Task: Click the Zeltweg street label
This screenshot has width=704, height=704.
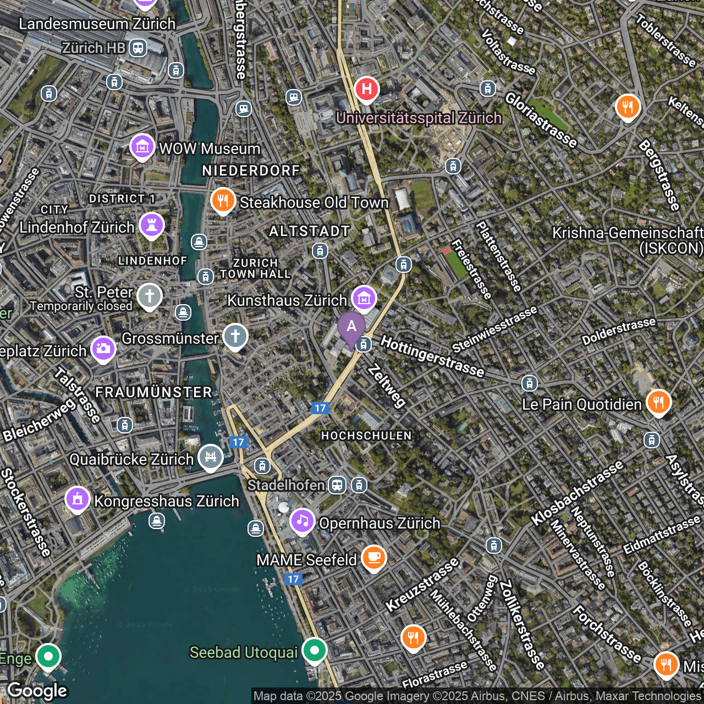Action: 387,386
